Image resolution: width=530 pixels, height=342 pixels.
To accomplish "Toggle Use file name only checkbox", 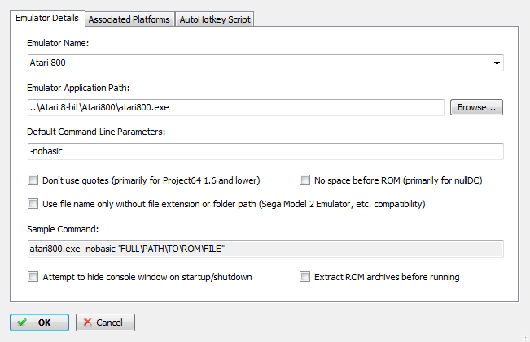I will click(x=33, y=204).
